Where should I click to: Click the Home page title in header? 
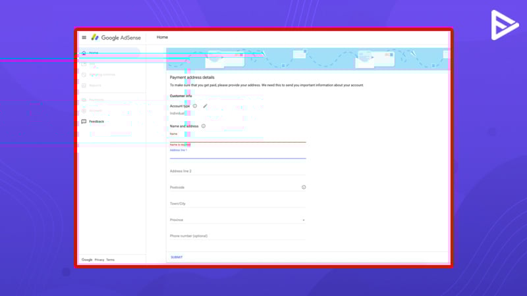[162, 37]
